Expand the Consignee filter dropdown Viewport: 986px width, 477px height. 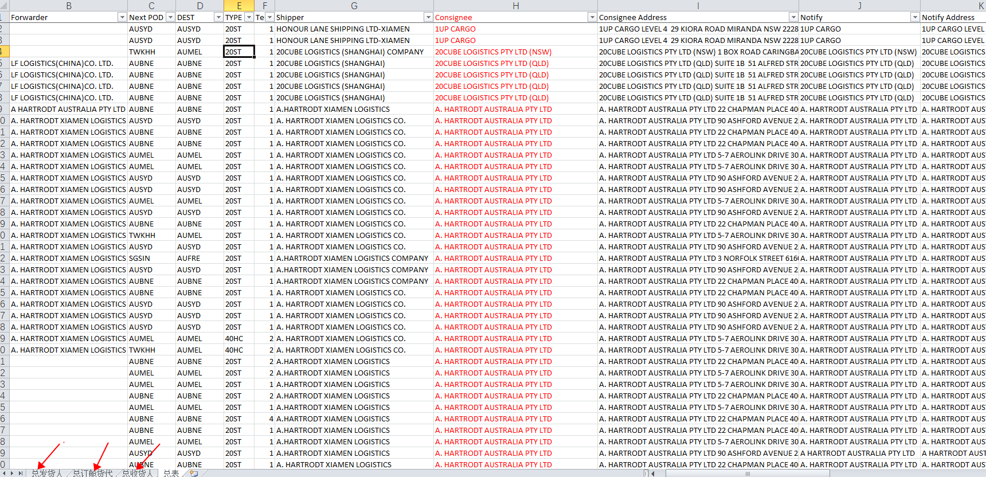tap(592, 17)
